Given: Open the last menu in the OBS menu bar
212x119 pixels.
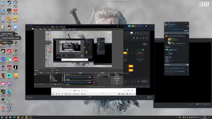Looking at the screenshot, I should [x=74, y=29].
